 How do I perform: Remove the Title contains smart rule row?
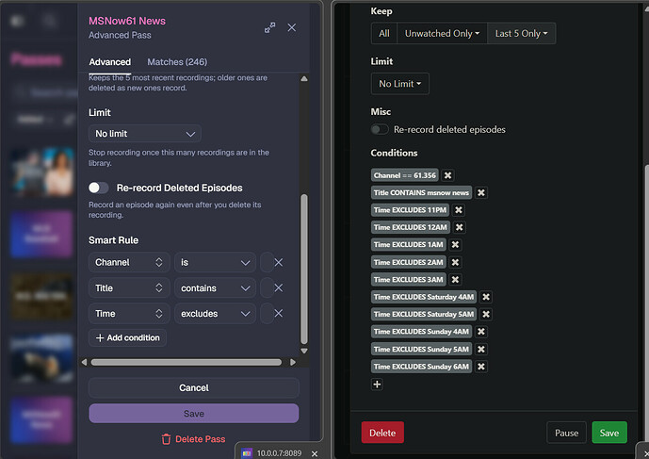pyautogui.click(x=279, y=287)
